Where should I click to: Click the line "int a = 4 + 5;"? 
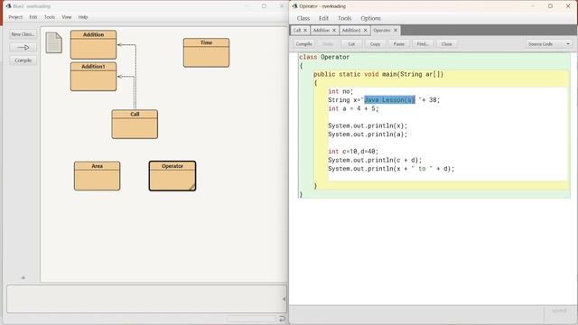click(353, 108)
